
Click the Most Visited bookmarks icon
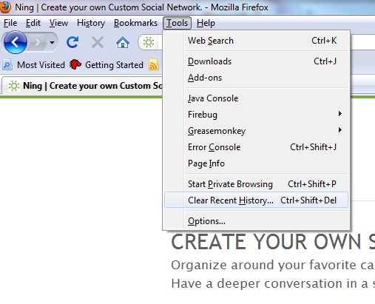click(x=7, y=65)
